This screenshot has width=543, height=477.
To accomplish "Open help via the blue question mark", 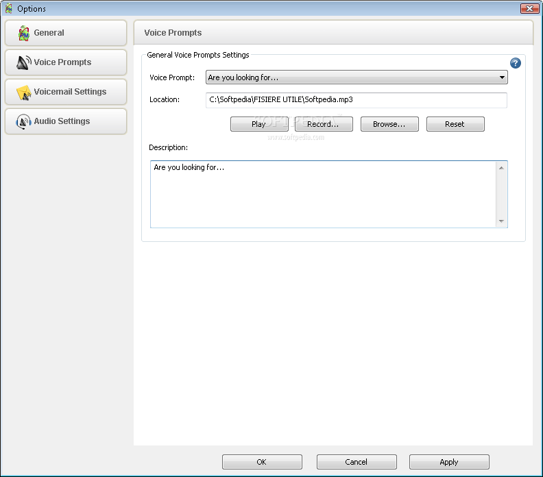I will [516, 63].
